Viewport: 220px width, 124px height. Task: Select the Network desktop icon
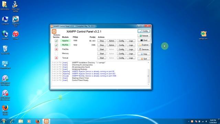[5, 35]
